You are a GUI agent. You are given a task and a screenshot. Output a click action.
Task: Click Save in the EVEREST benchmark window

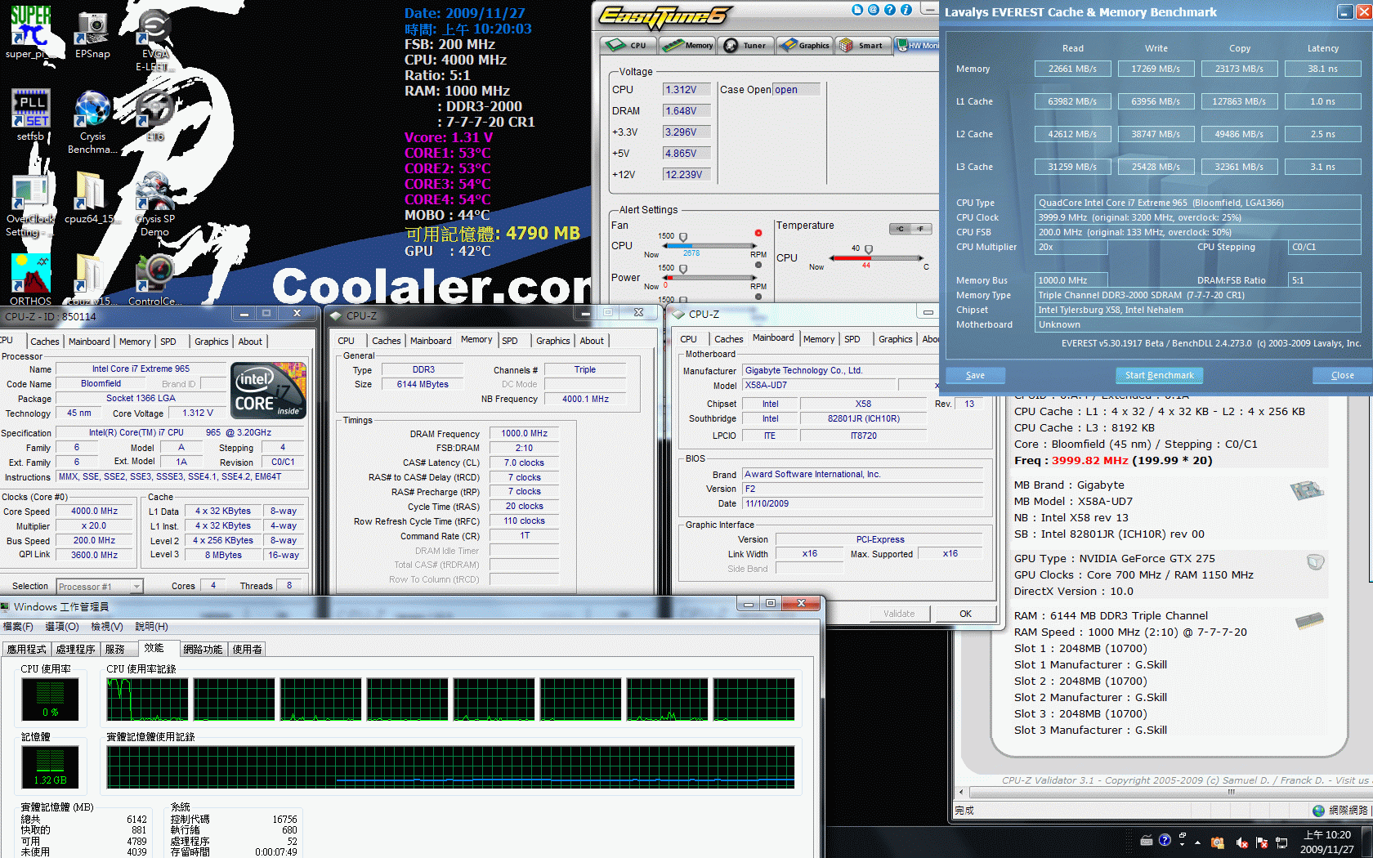click(x=975, y=375)
